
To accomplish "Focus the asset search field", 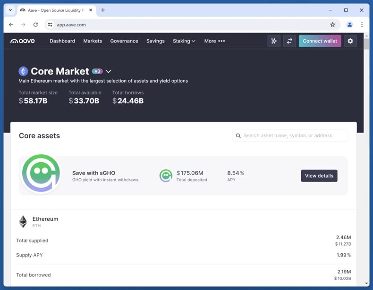I will click(290, 136).
